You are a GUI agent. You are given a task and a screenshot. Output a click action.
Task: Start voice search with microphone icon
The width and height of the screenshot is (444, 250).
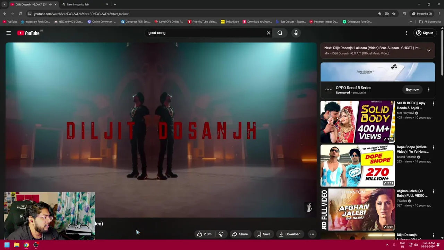[296, 33]
